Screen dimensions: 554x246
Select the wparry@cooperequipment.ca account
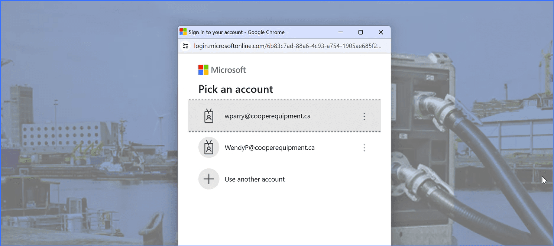point(268,116)
